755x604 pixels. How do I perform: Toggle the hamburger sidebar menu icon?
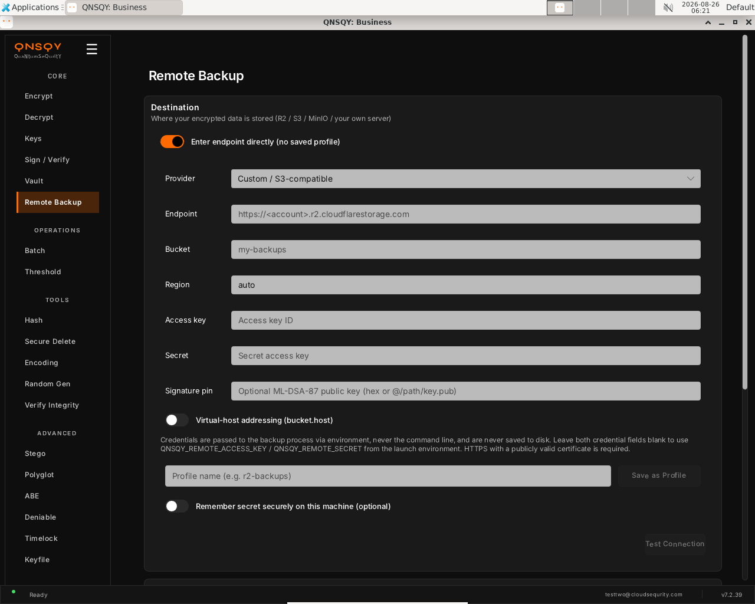91,49
